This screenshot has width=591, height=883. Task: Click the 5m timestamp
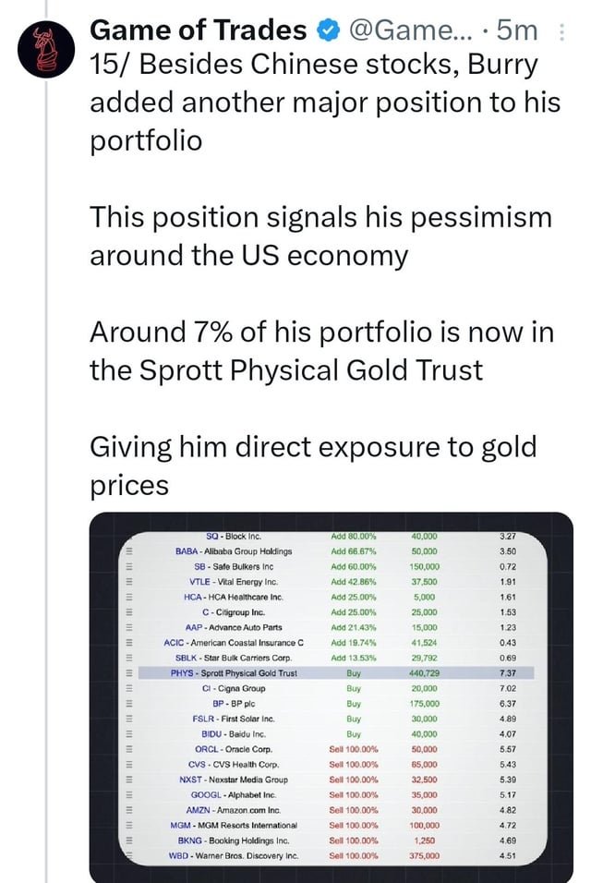pyautogui.click(x=518, y=30)
